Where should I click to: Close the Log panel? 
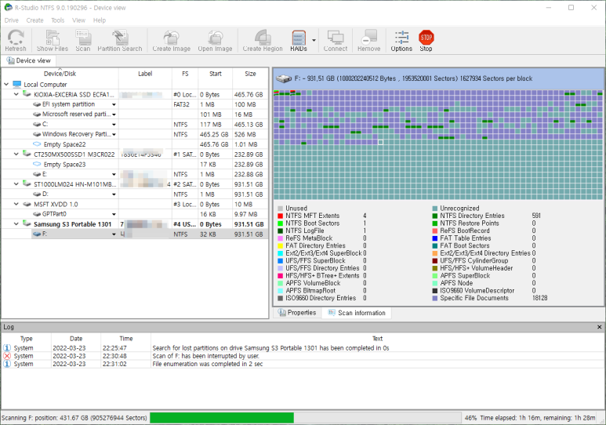coord(600,327)
